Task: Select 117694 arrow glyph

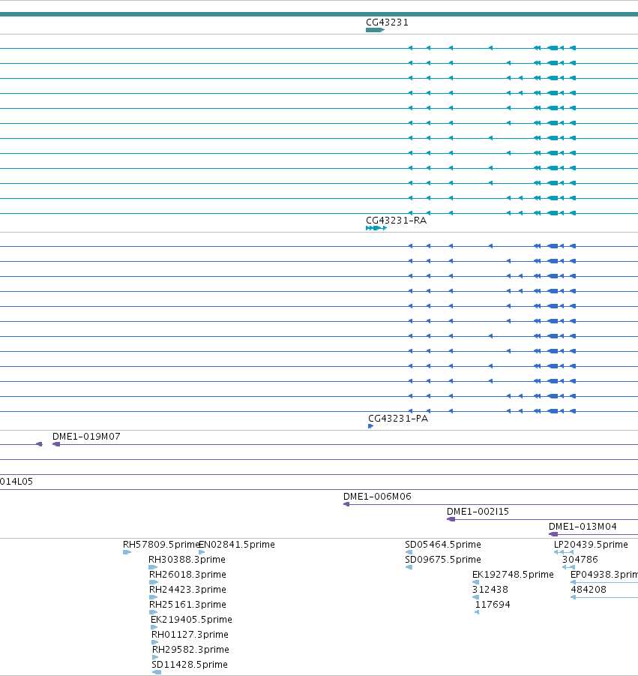Action: click(x=477, y=613)
